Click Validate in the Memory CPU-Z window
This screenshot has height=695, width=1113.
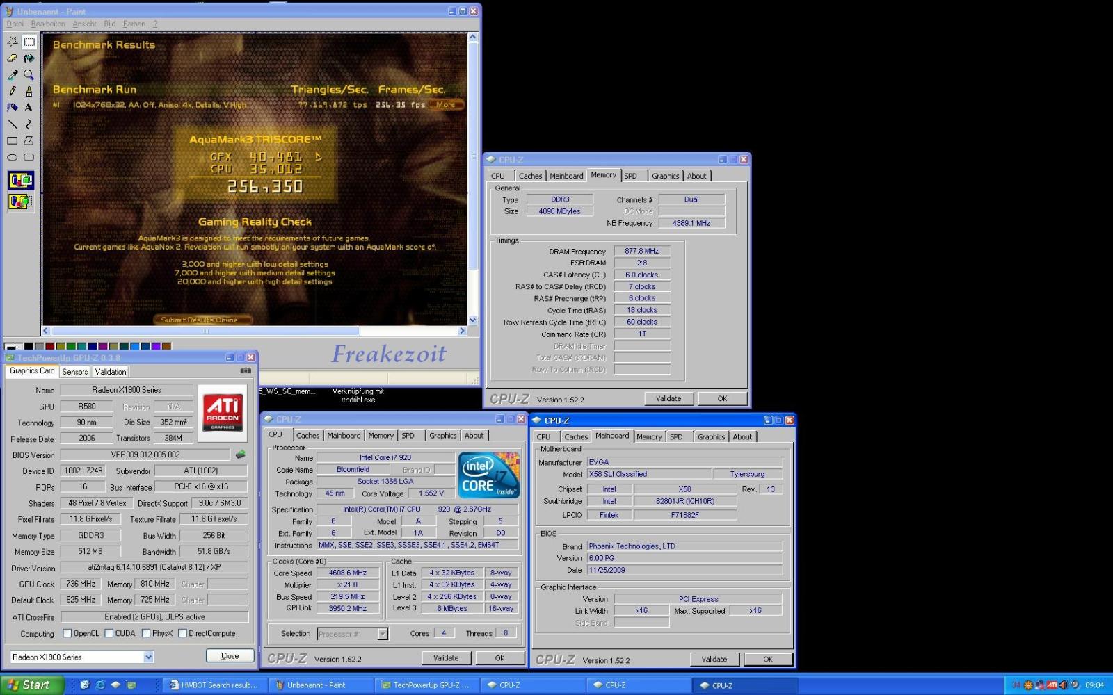[668, 398]
